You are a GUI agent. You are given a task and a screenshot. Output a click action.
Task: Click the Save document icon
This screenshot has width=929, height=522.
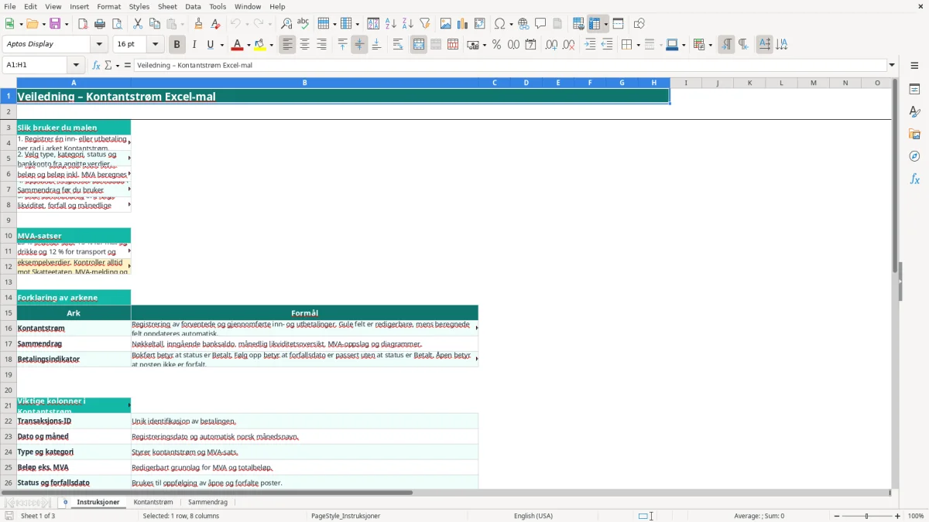click(x=55, y=24)
